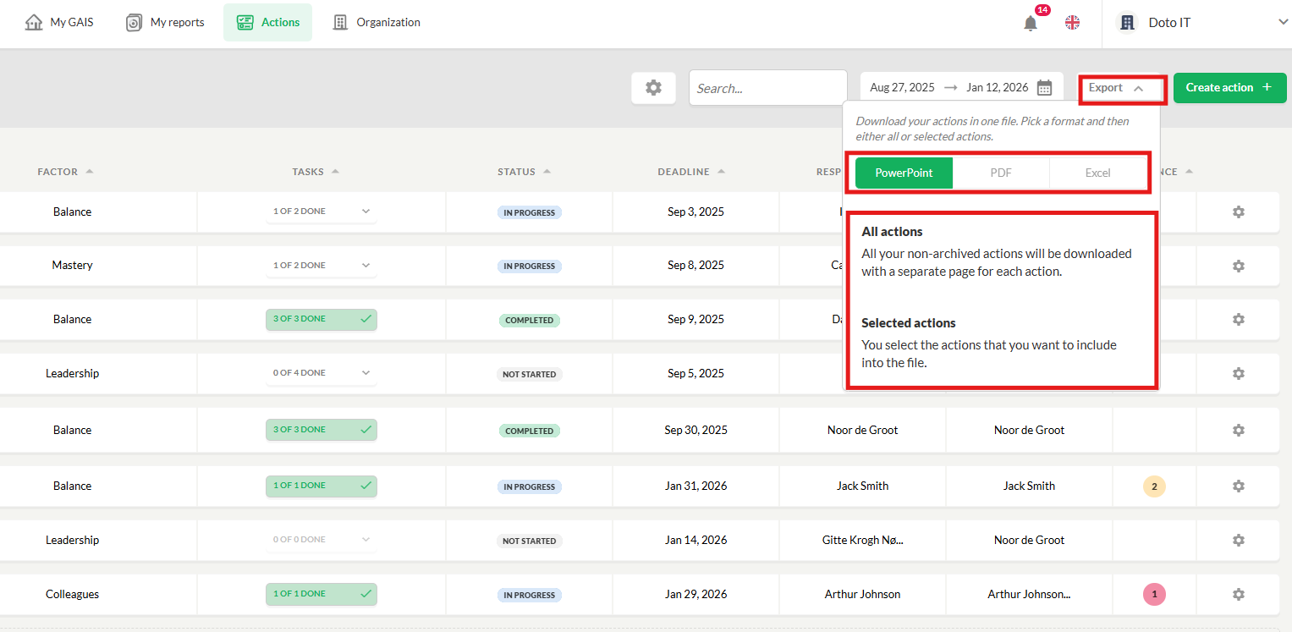The width and height of the screenshot is (1292, 632).
Task: Click the Create action button
Action: click(x=1229, y=88)
